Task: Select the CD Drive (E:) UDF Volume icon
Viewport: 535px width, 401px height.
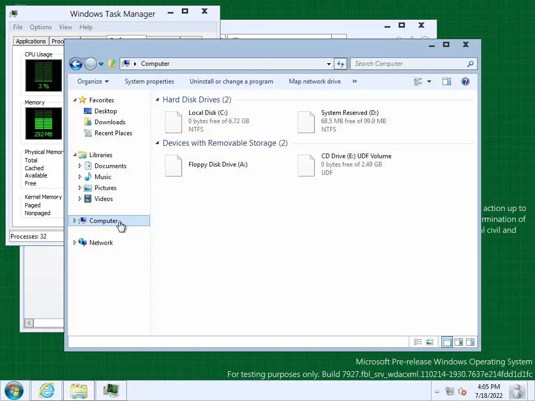Action: pyautogui.click(x=306, y=166)
